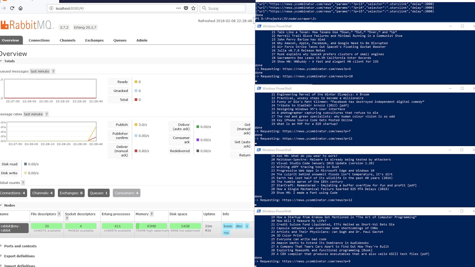The image size is (475, 267).
Task: Open the Admin tab
Action: [142, 40]
